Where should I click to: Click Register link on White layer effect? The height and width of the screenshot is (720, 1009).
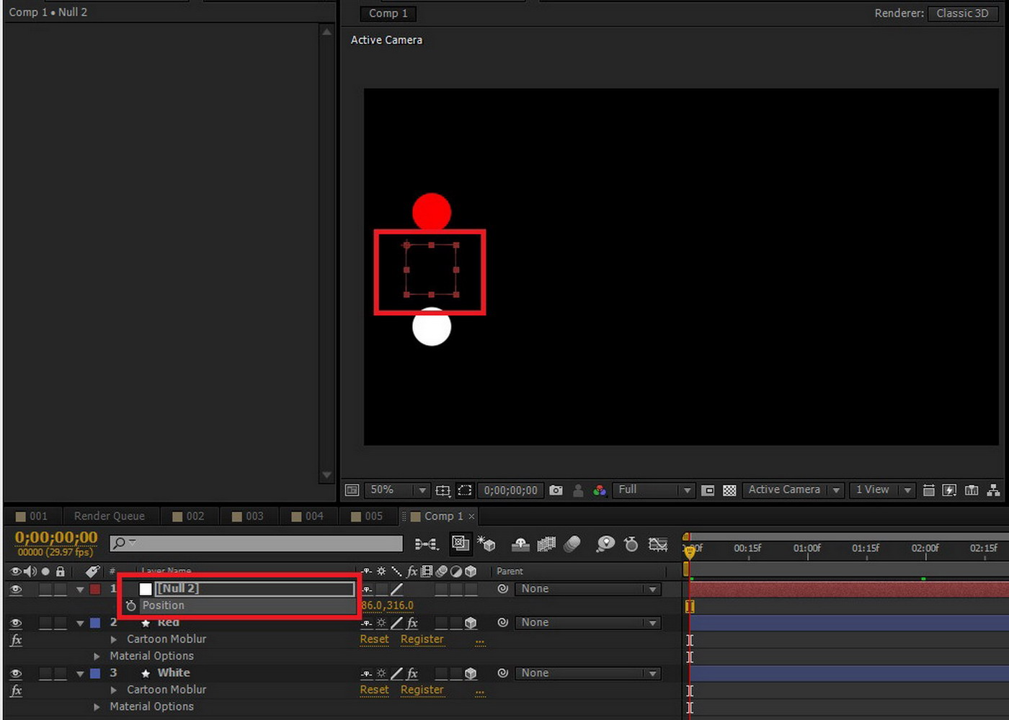pyautogui.click(x=422, y=690)
